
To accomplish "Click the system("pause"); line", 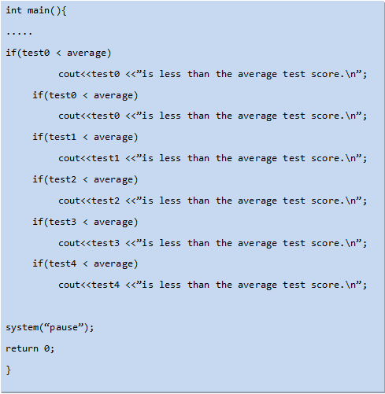I will pos(50,328).
